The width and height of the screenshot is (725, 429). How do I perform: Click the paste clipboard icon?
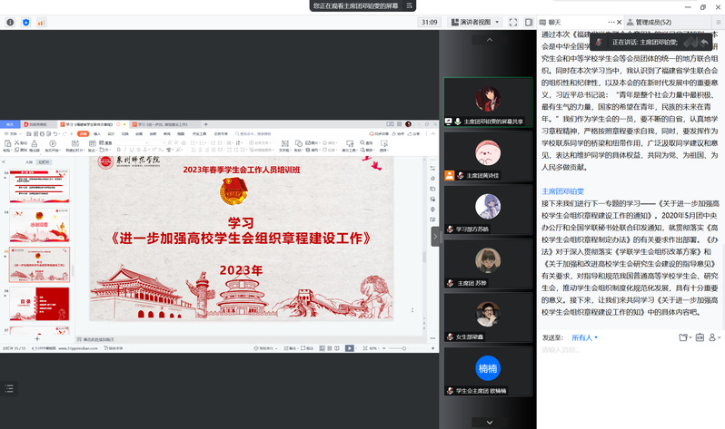7,144
